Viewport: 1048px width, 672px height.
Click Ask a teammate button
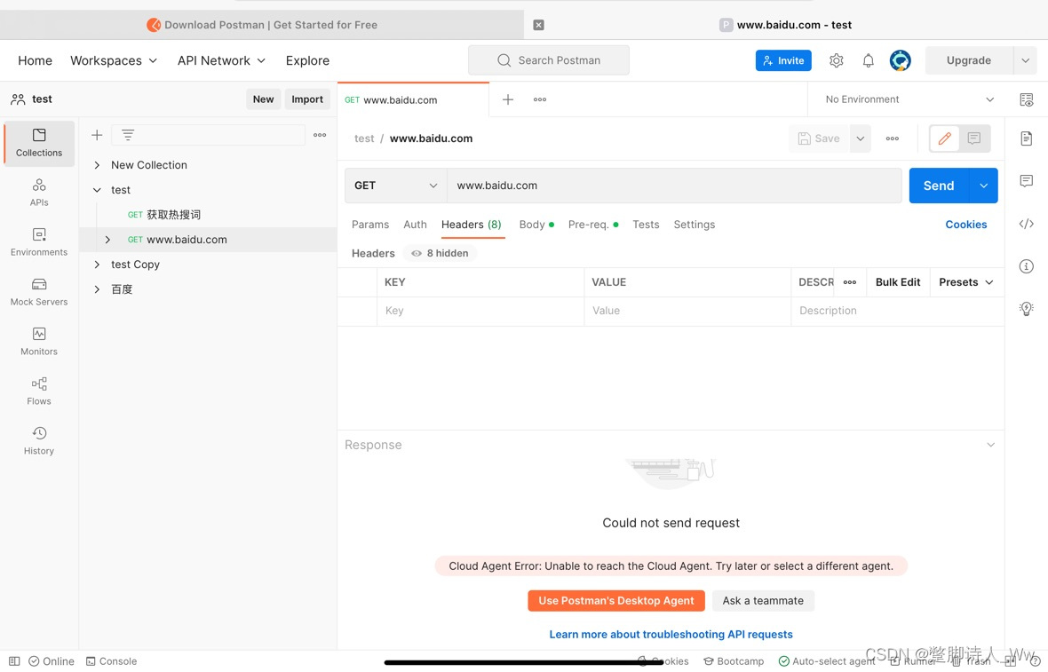pyautogui.click(x=763, y=601)
